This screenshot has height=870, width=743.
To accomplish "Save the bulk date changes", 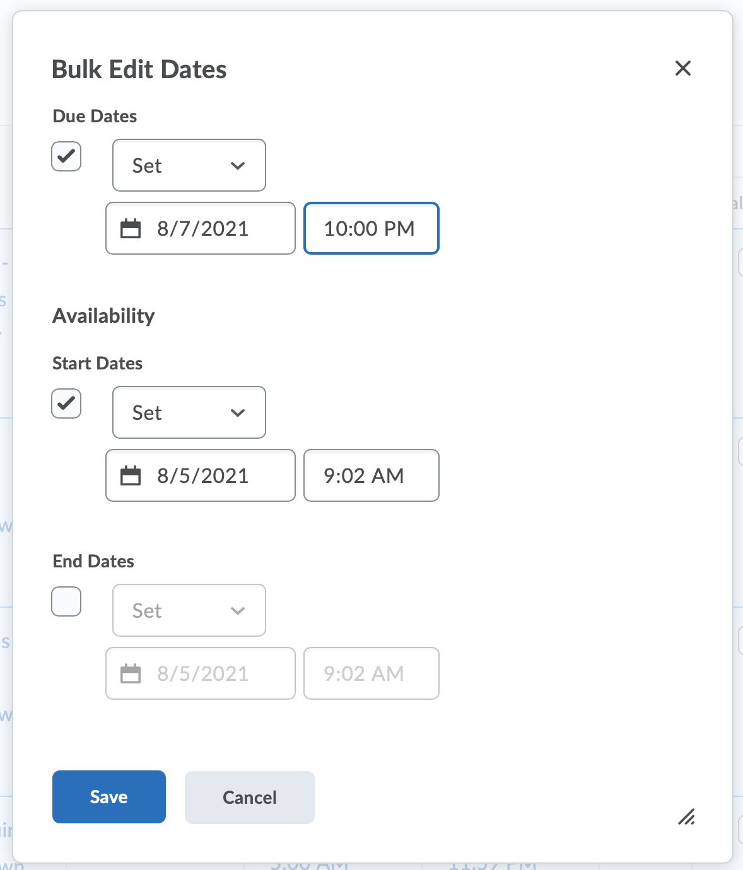I will tap(108, 797).
